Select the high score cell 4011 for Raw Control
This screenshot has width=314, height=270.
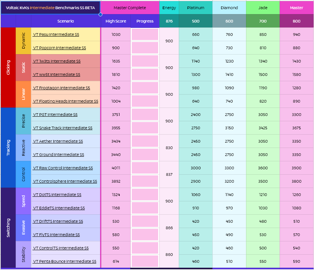[x=116, y=168]
